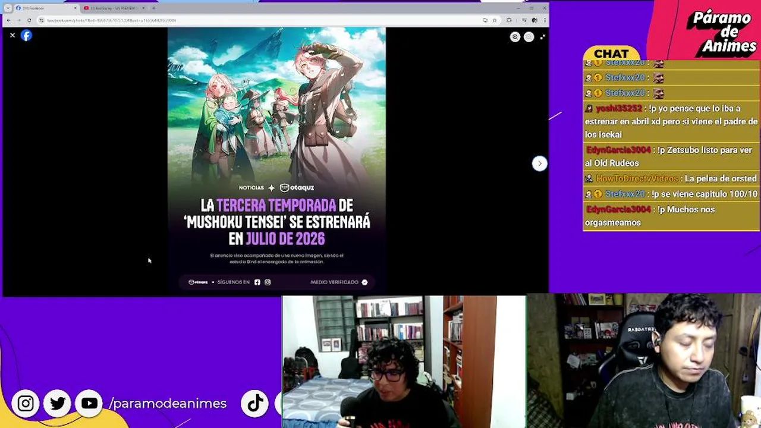The width and height of the screenshot is (761, 428).
Task: Zoom in on the photo with the magnifier
Action: click(515, 37)
